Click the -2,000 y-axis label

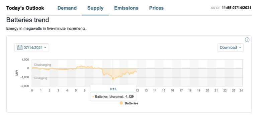tap(25, 86)
